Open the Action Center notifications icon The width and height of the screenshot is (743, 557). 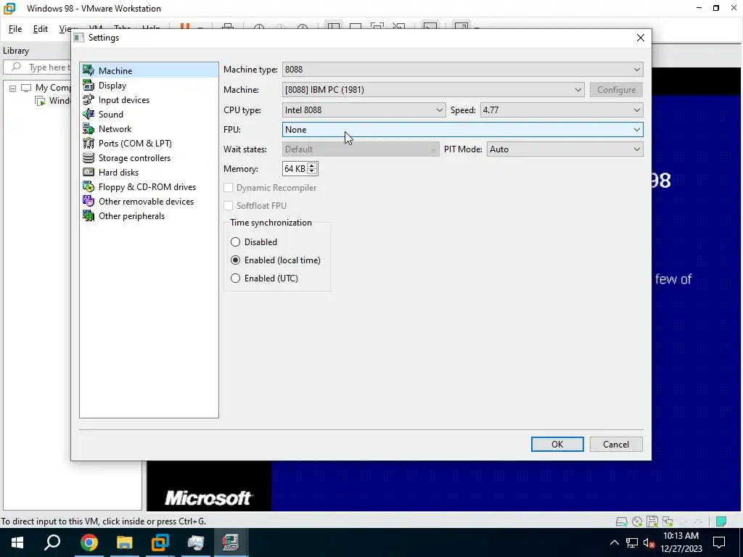(719, 542)
